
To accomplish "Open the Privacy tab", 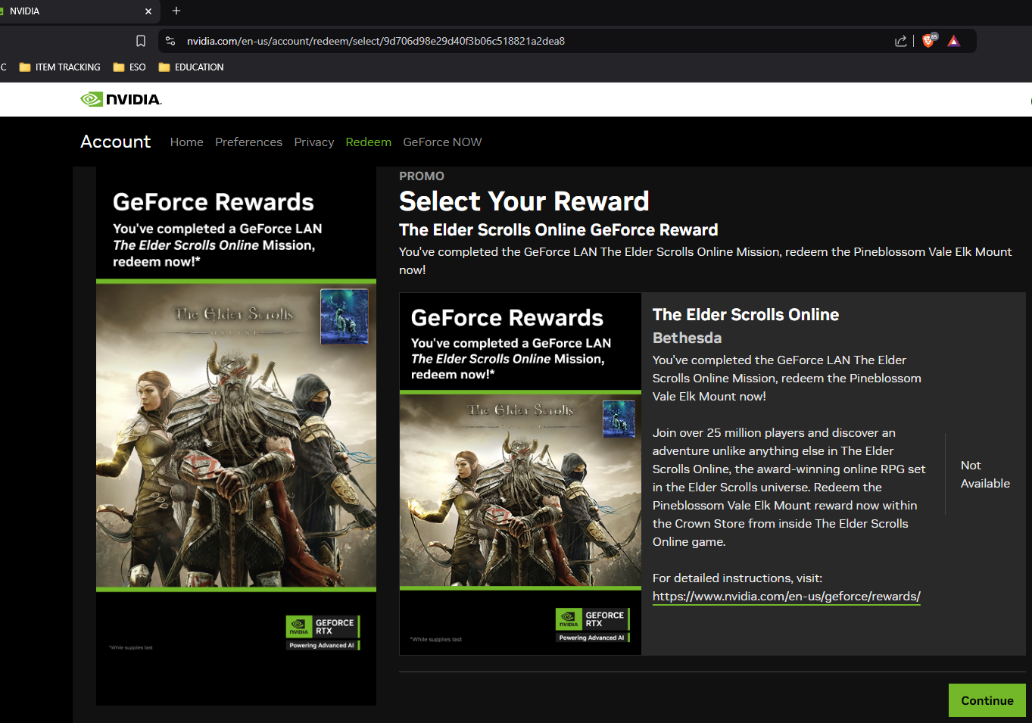I will (313, 142).
